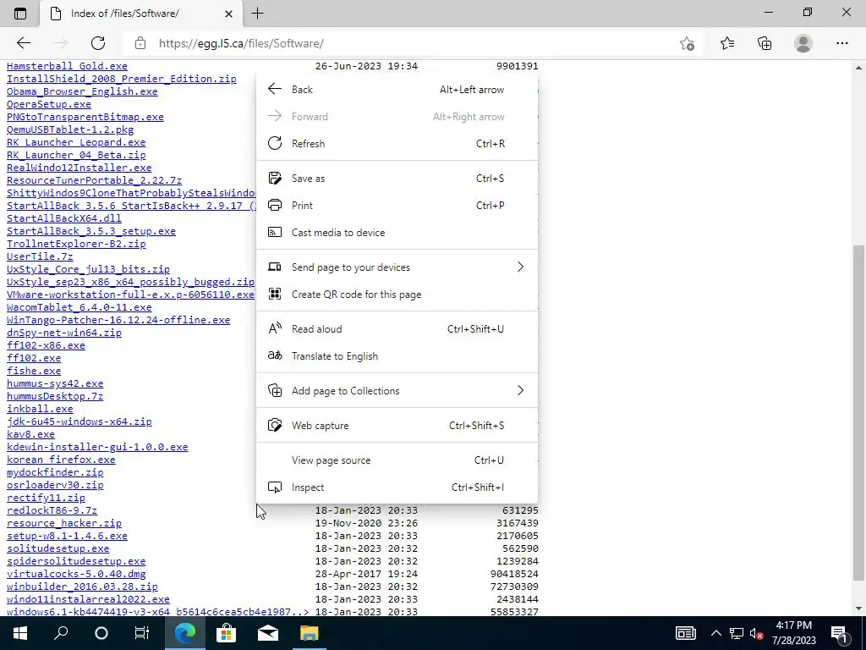Choose Web capture from context menu
The width and height of the screenshot is (866, 650).
[x=397, y=426]
